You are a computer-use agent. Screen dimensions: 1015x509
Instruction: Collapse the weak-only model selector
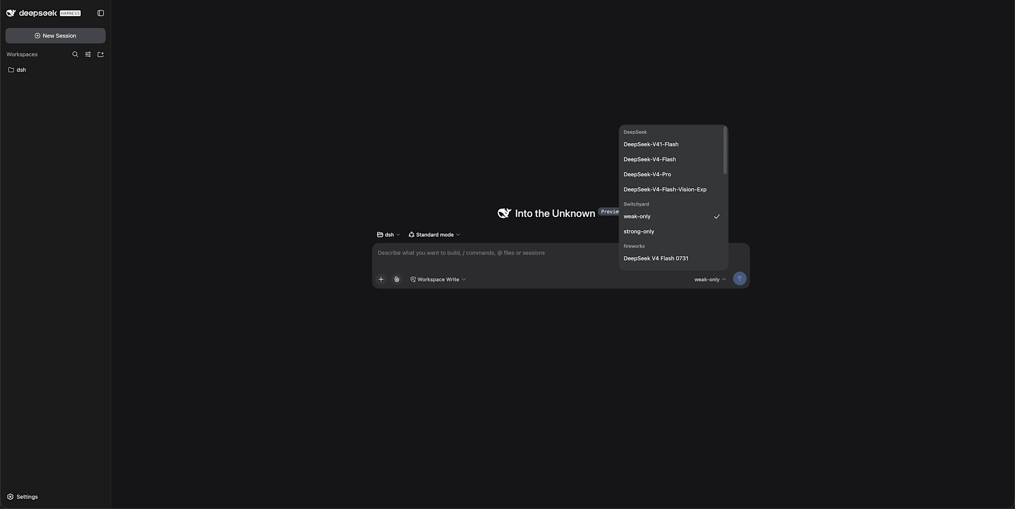tap(710, 279)
